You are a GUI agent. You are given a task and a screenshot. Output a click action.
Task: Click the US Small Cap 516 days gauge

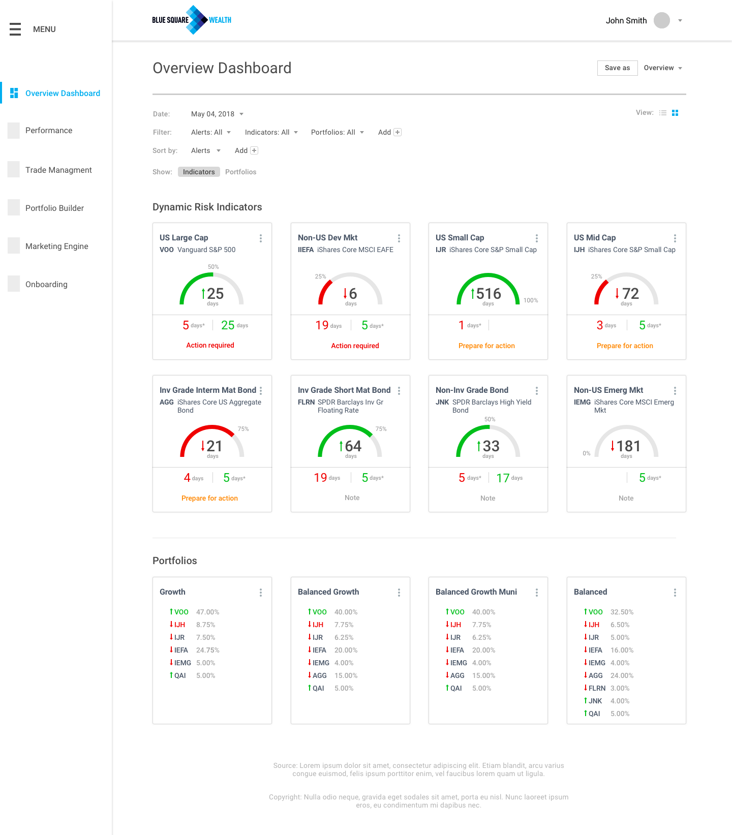pyautogui.click(x=488, y=289)
